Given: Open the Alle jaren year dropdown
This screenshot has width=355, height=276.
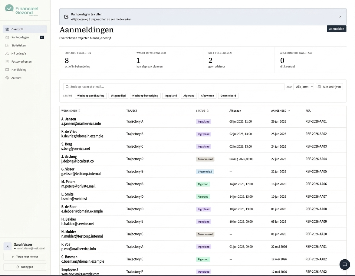Looking at the screenshot, I should coord(304,87).
